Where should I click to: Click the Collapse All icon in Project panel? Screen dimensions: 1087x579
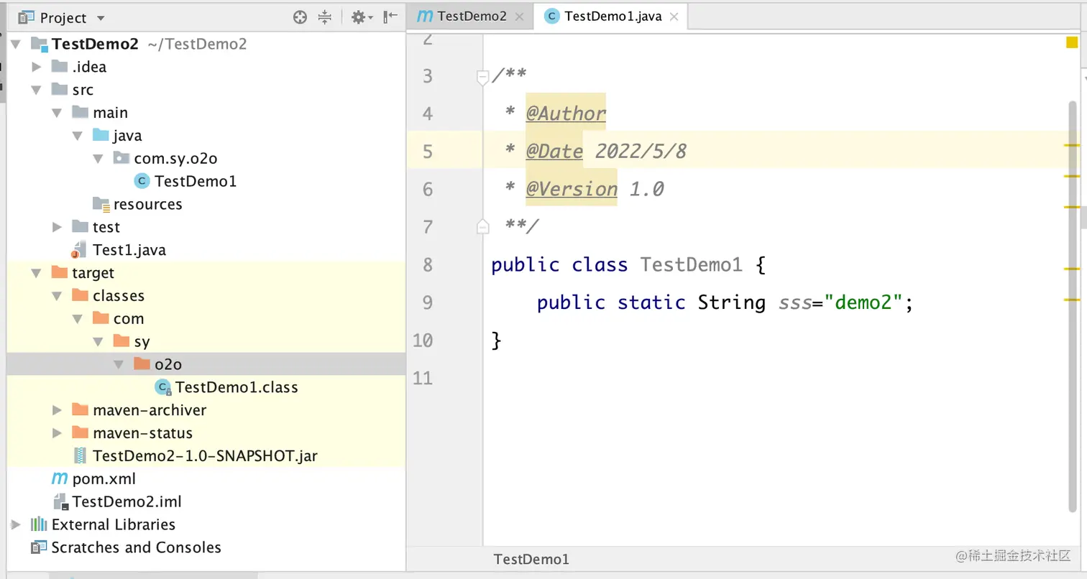click(324, 17)
